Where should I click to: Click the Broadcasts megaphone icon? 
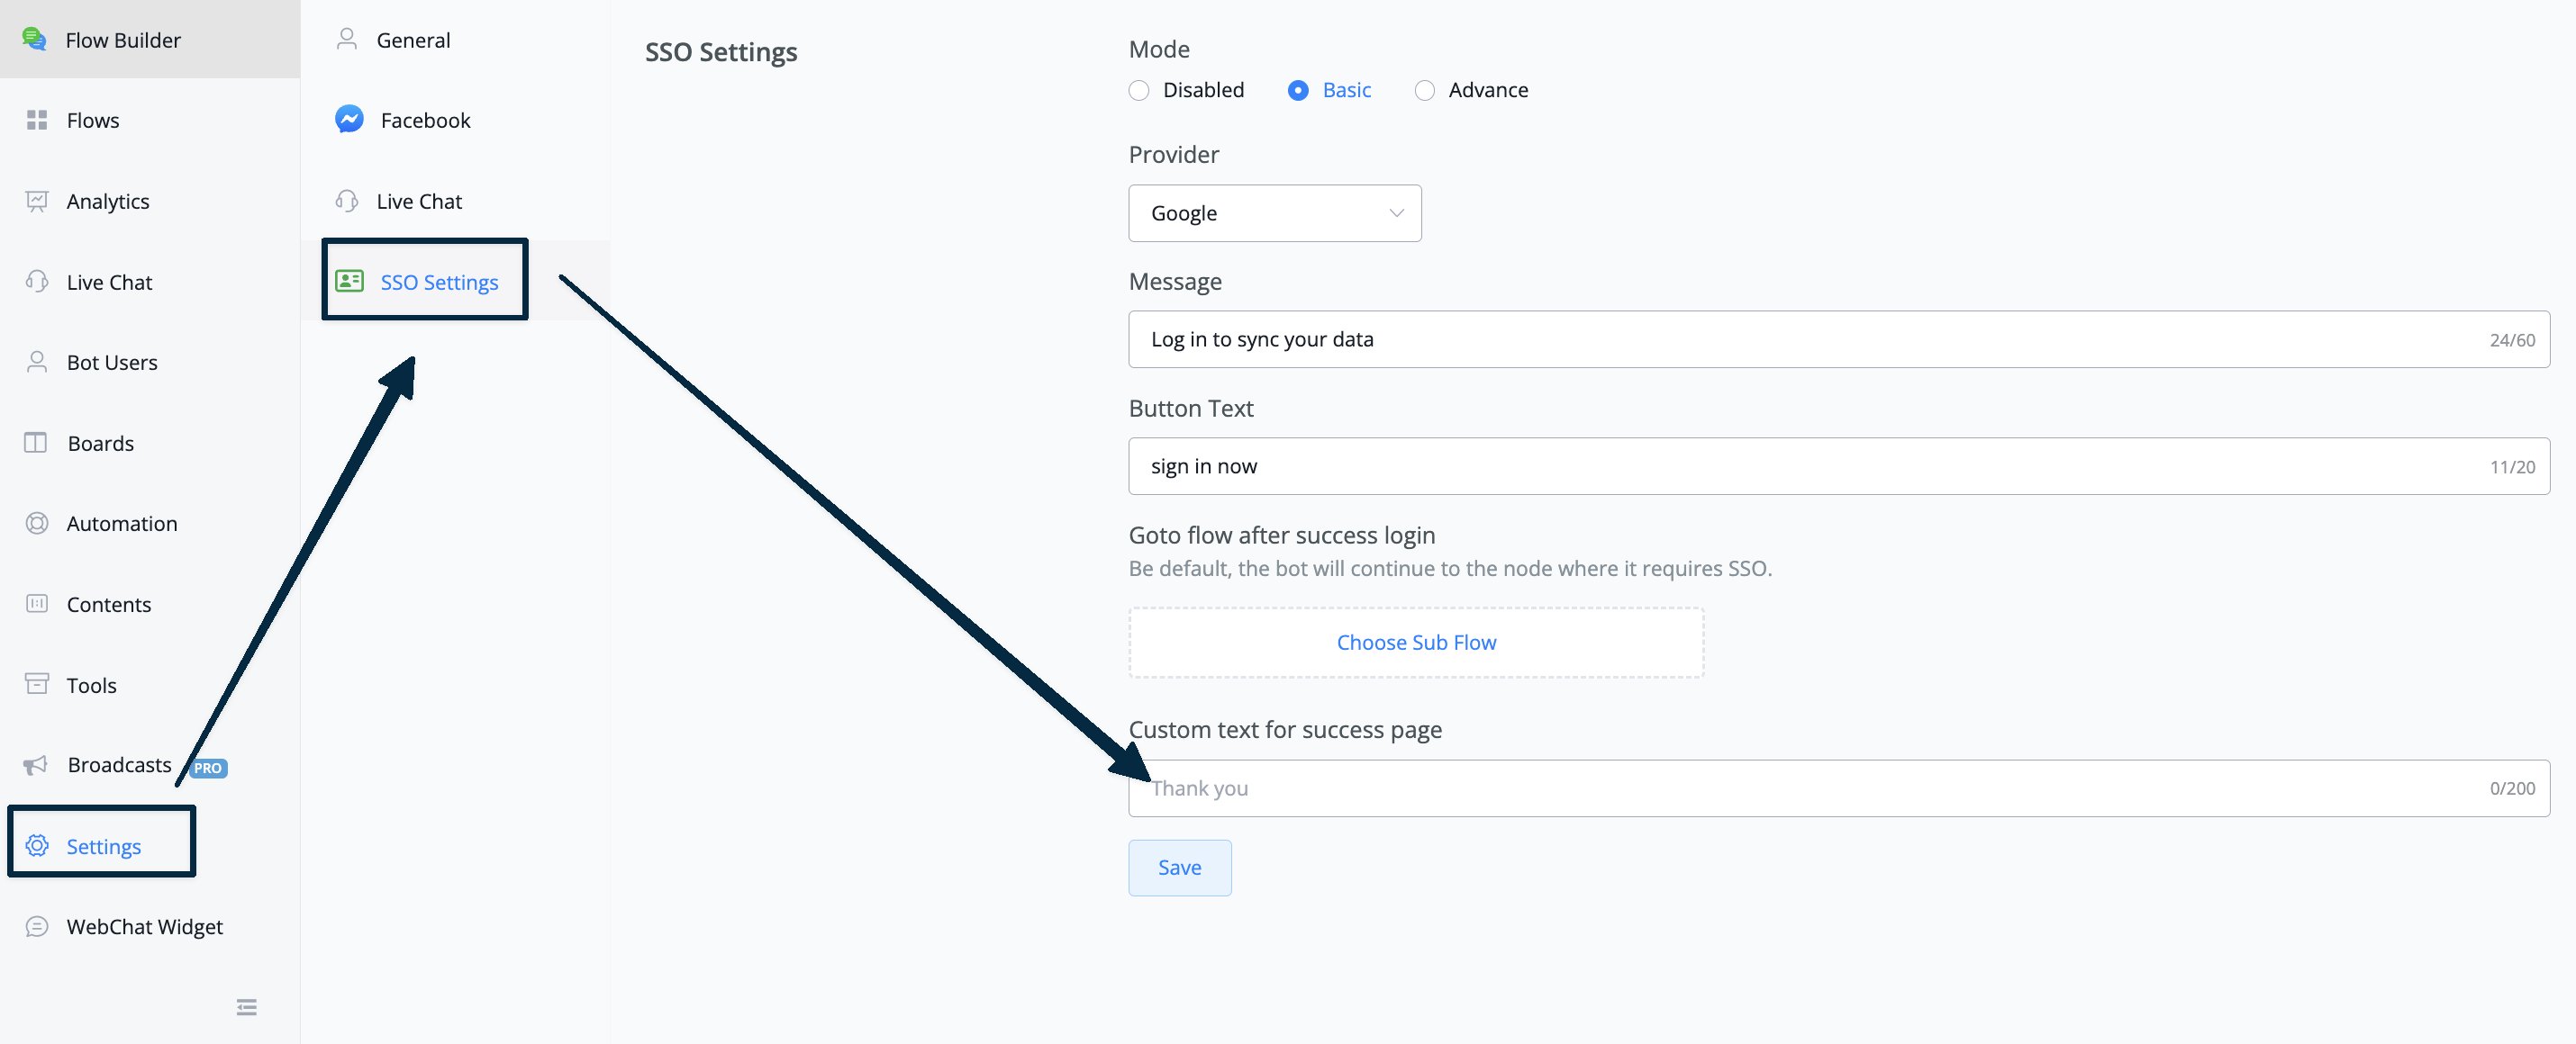(36, 765)
